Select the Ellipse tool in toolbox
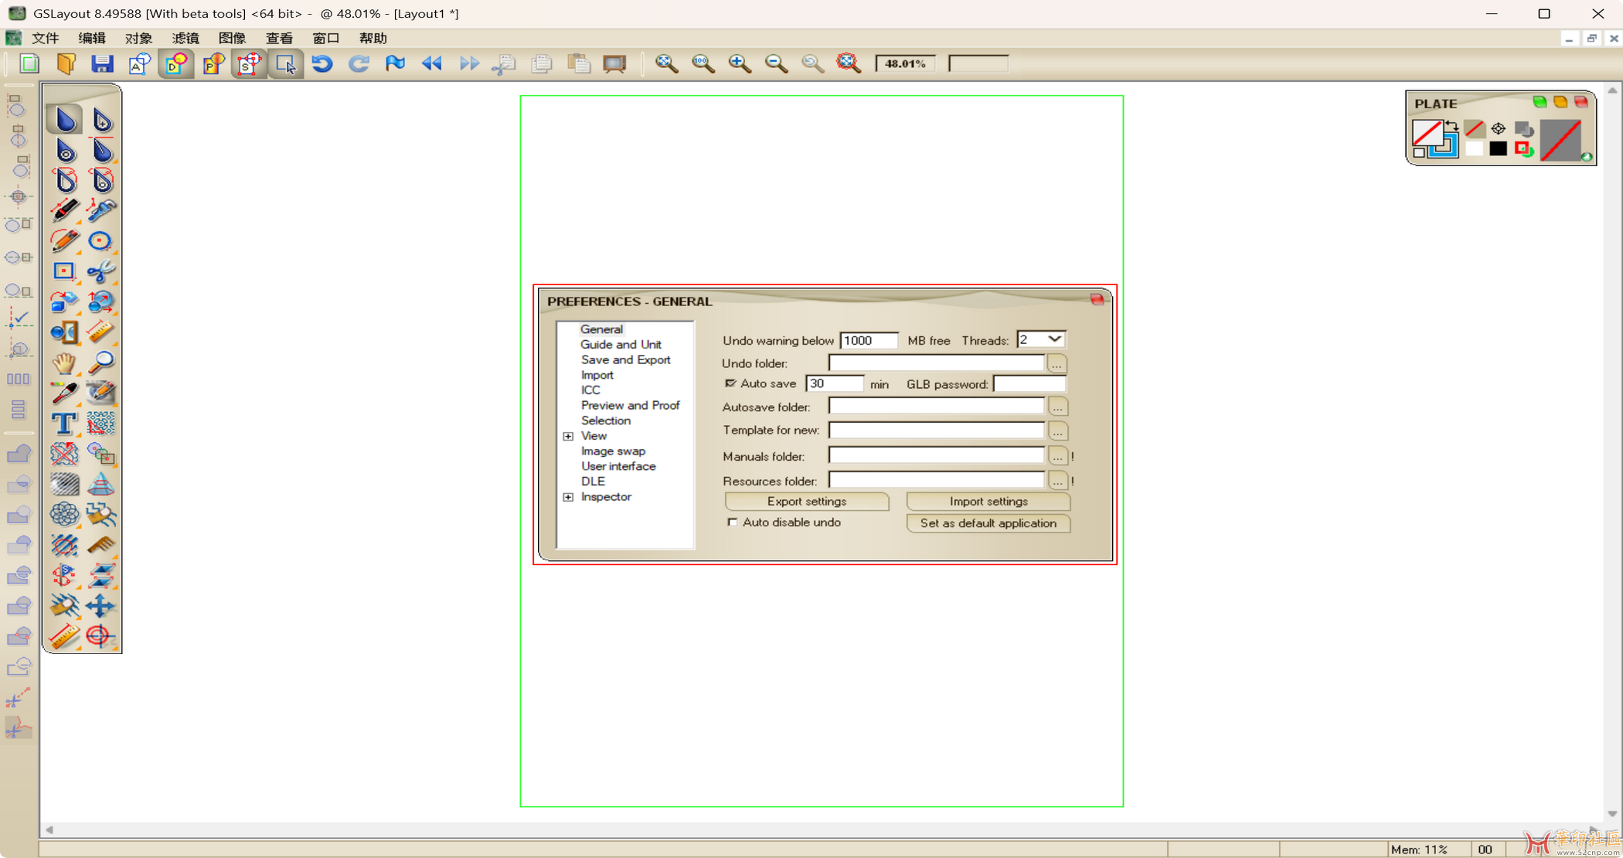This screenshot has width=1623, height=858. click(x=100, y=241)
